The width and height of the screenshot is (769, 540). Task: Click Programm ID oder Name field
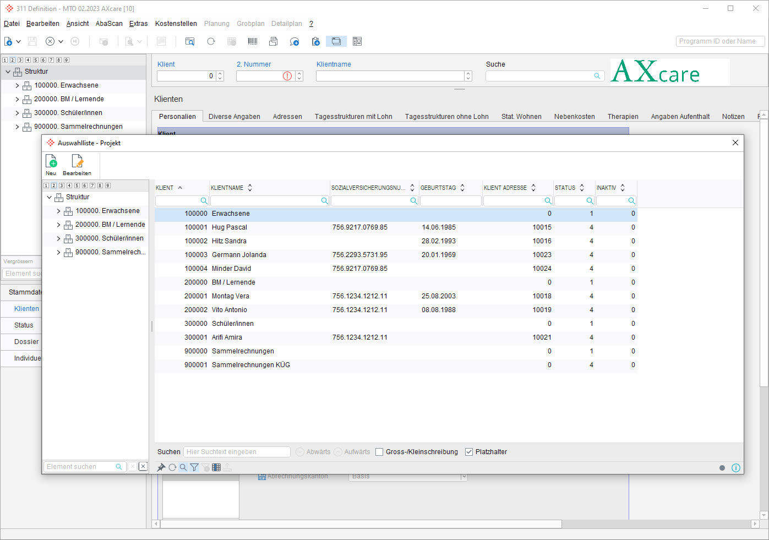pos(720,41)
